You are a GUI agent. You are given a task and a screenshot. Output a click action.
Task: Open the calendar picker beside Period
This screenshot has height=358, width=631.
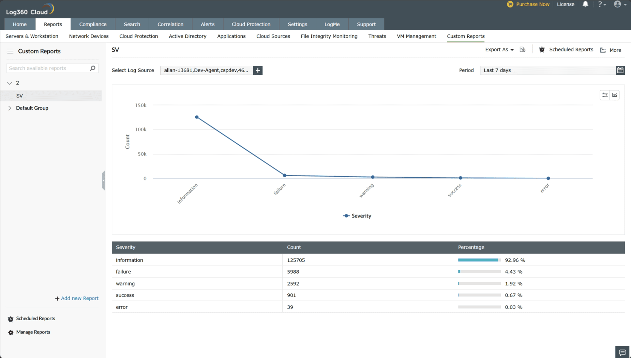(x=620, y=70)
